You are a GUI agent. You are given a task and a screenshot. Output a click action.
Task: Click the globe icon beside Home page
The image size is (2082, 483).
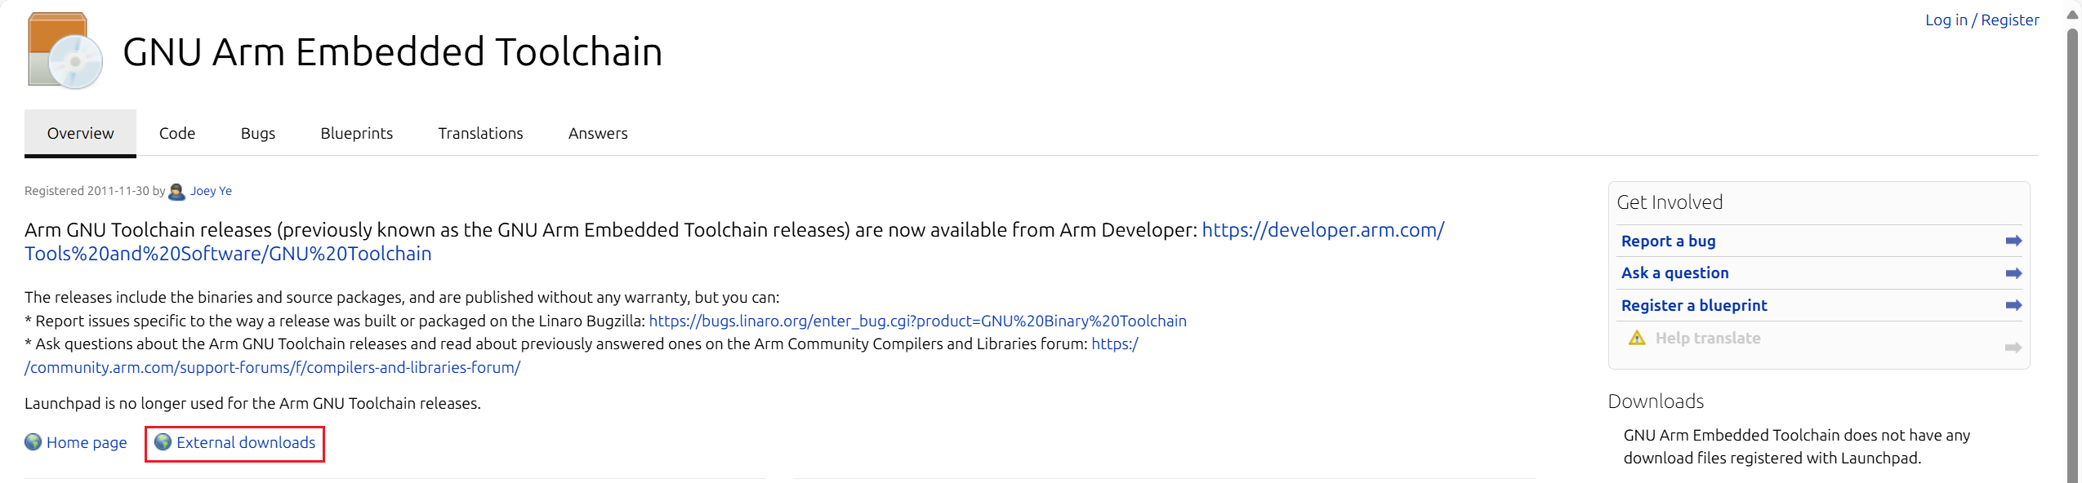click(x=33, y=442)
